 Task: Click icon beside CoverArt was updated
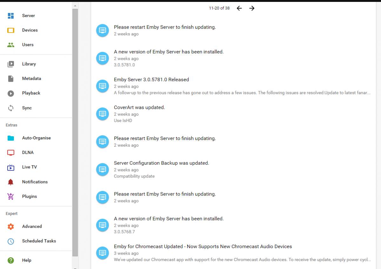coord(103,113)
